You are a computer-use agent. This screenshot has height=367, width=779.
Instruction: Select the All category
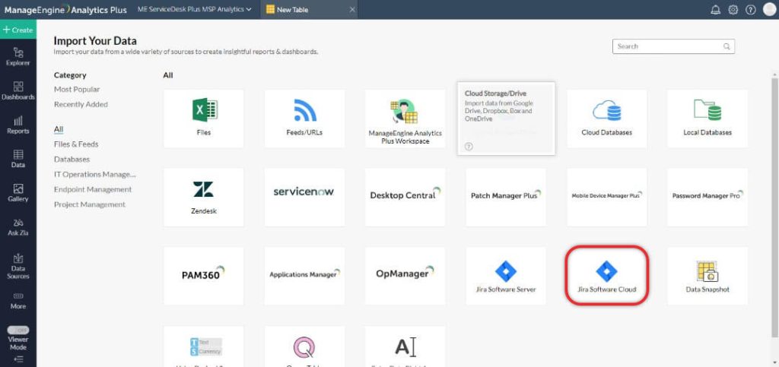click(x=59, y=129)
